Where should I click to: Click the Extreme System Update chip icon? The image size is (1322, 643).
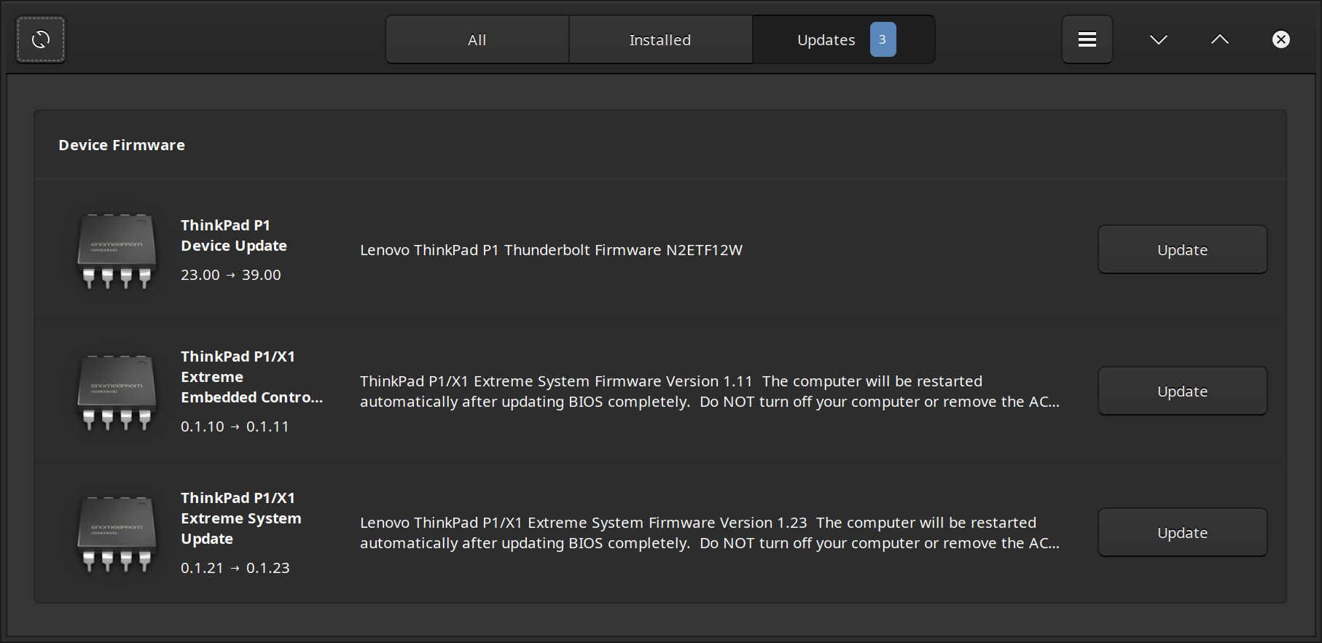click(117, 533)
